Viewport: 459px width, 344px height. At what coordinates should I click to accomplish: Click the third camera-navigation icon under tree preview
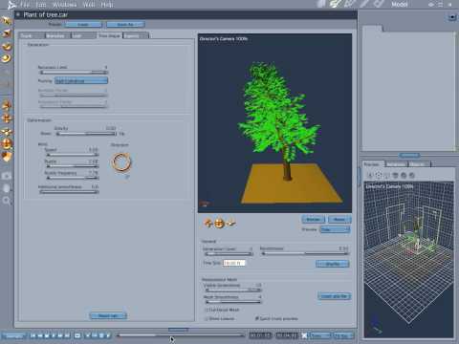(x=230, y=224)
